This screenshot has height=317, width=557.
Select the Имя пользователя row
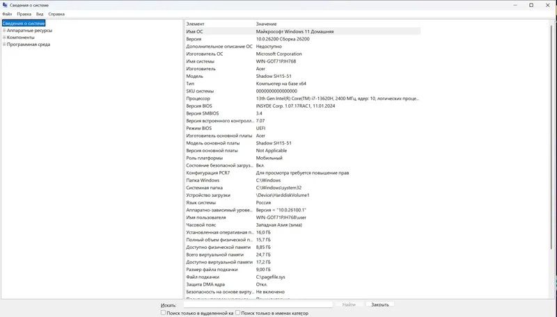[303, 218]
